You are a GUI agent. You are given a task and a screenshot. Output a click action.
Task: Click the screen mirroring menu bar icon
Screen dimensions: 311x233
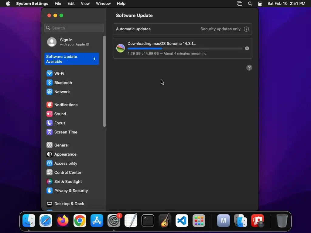click(239, 4)
